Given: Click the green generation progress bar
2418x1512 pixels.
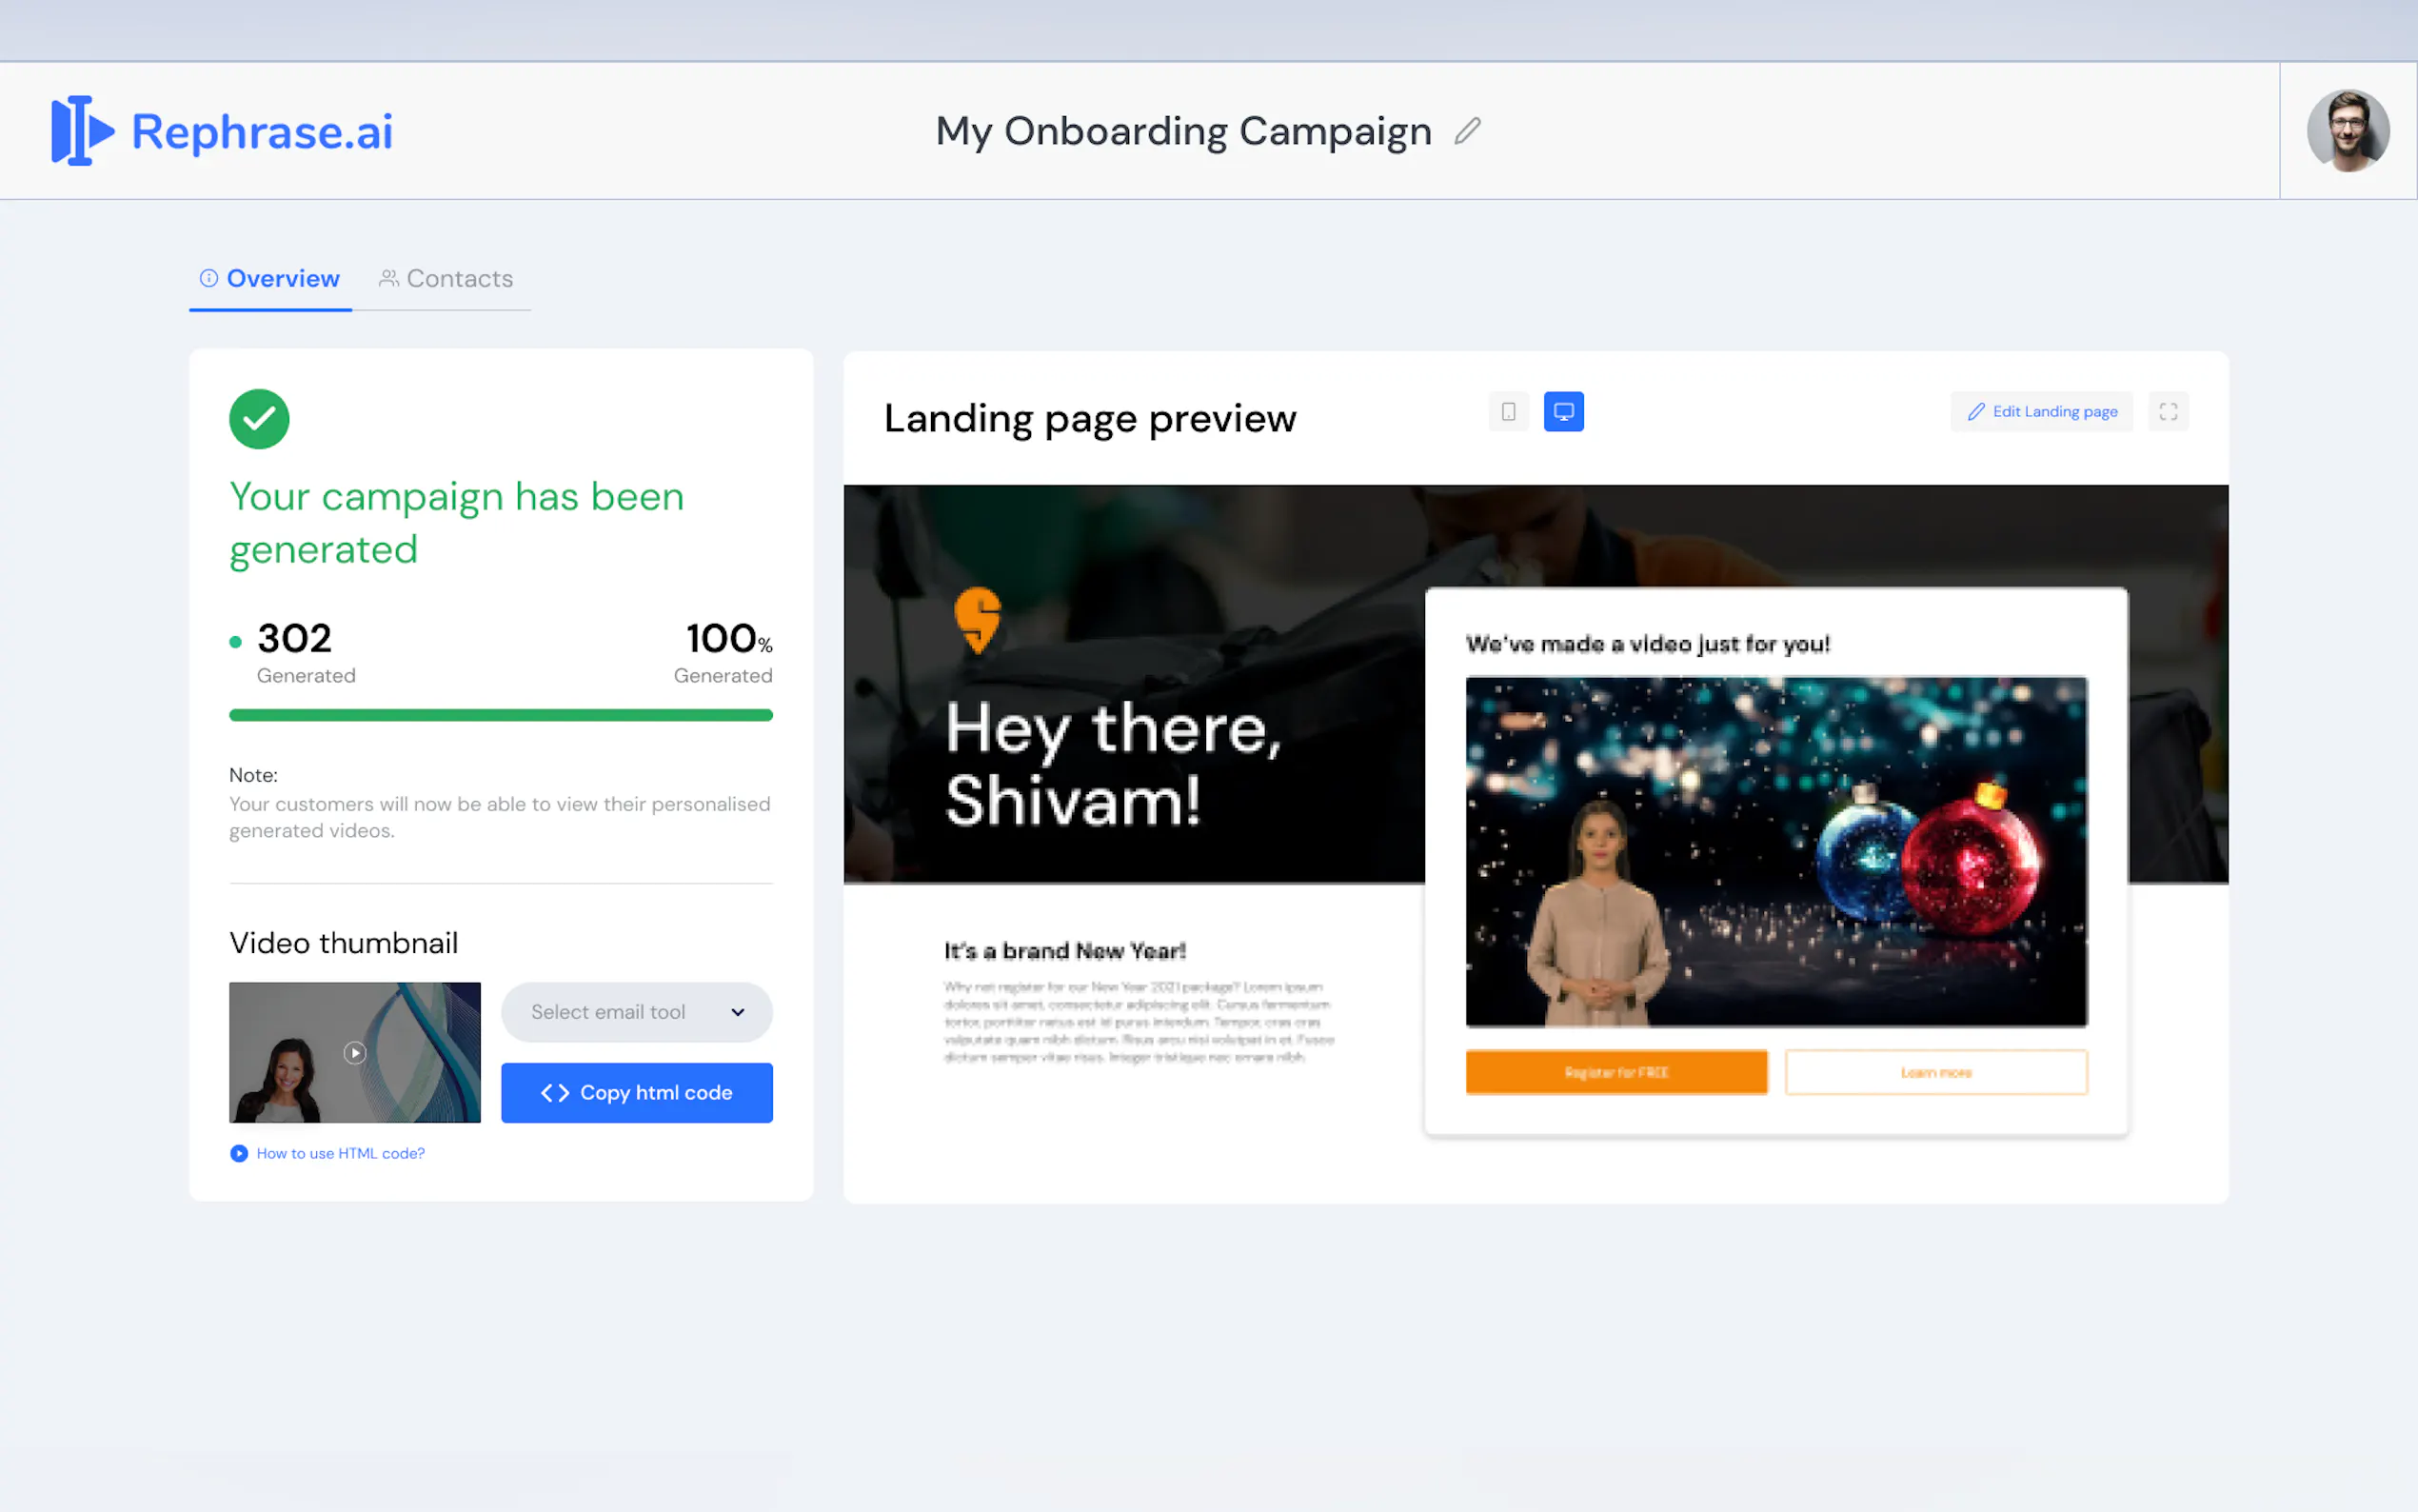Looking at the screenshot, I should [x=501, y=715].
